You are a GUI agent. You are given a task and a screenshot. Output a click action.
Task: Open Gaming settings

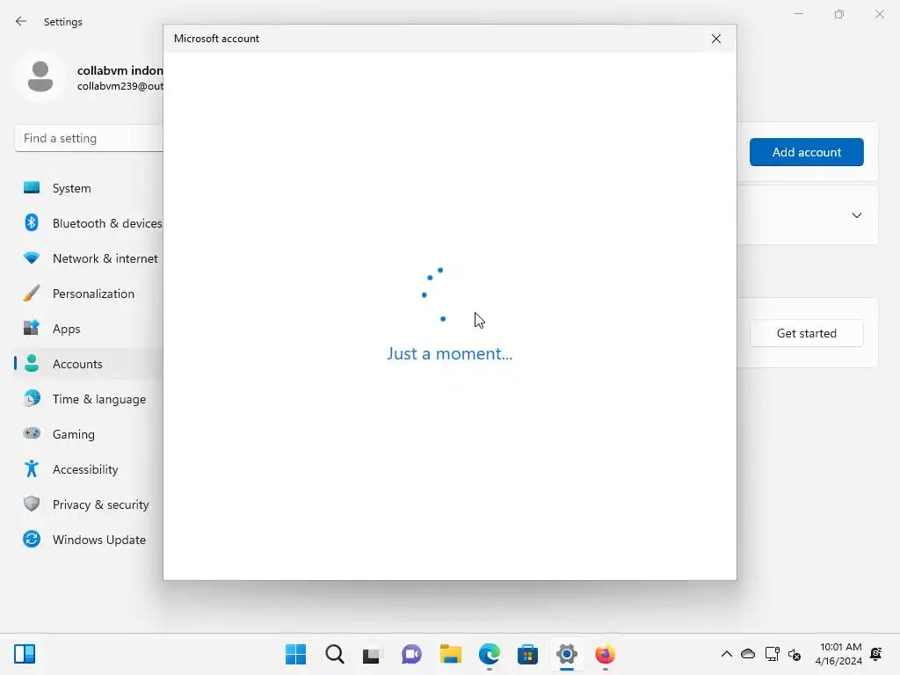(89, 434)
